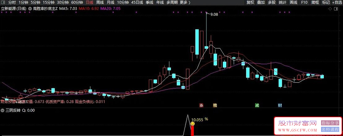343x136 pixels.
Task: Add stock with the +自选 button
Action: pos(337,3)
